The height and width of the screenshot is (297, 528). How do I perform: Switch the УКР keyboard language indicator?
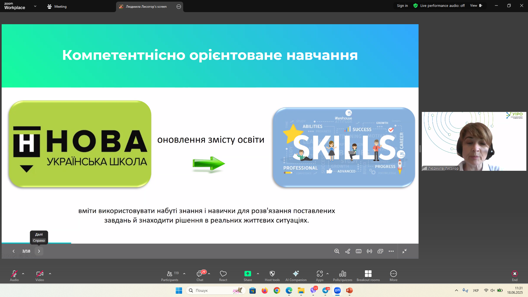pyautogui.click(x=476, y=290)
